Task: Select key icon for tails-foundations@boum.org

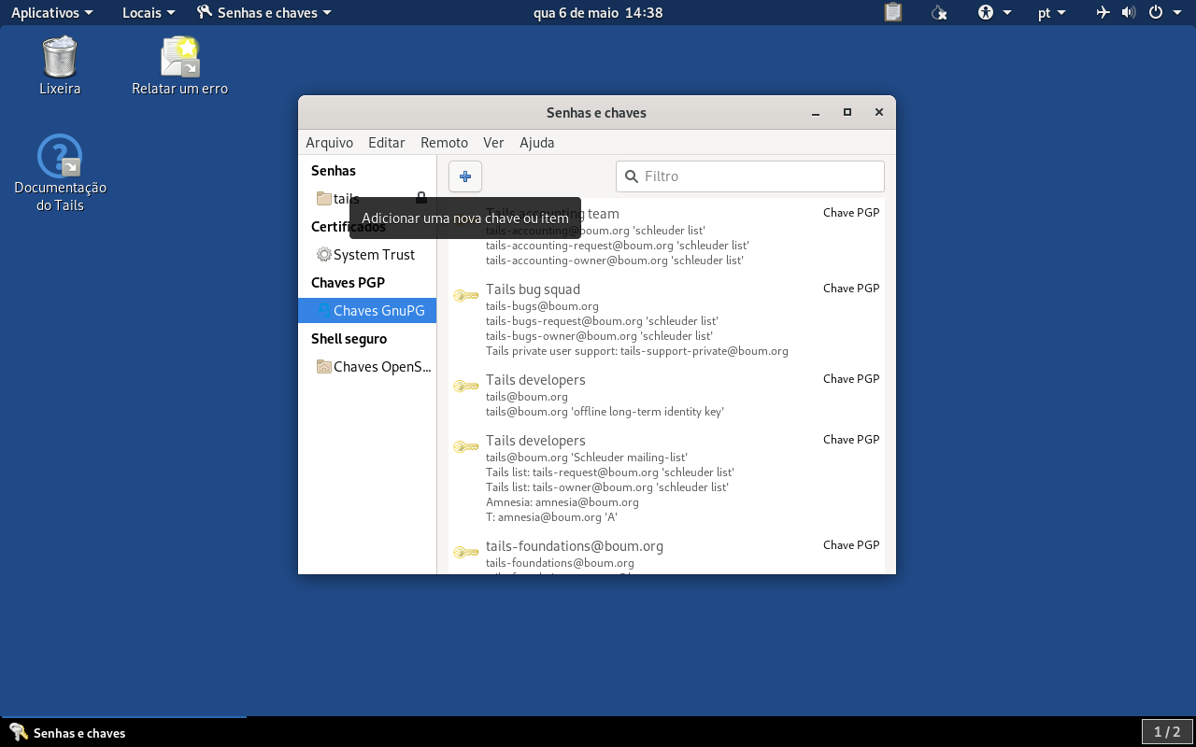Action: tap(466, 553)
